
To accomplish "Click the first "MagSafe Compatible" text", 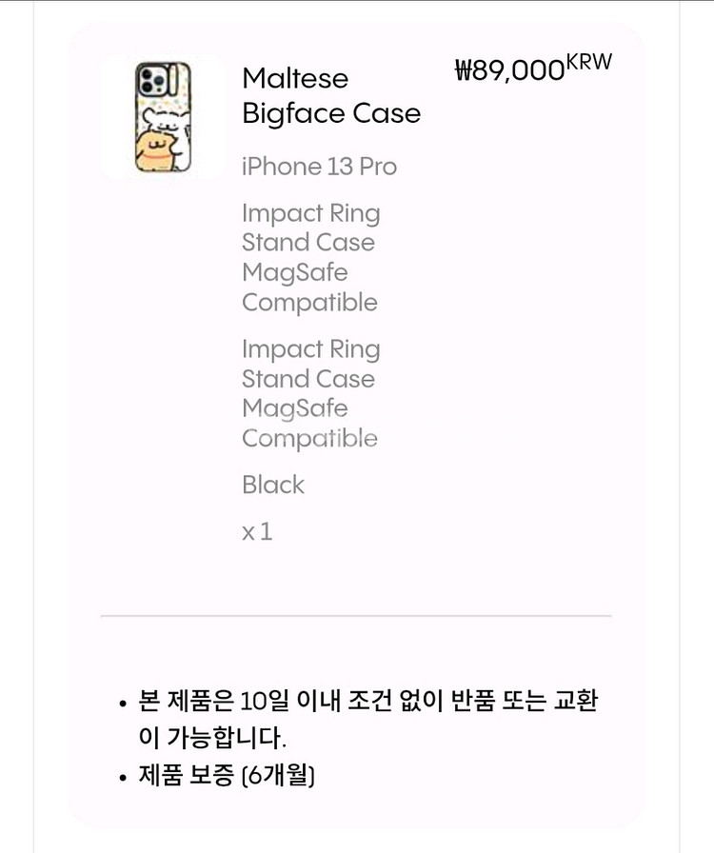I will point(309,288).
